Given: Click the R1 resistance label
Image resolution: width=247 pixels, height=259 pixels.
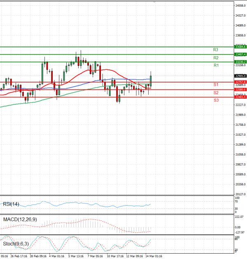Looking at the screenshot, I should (215, 66).
